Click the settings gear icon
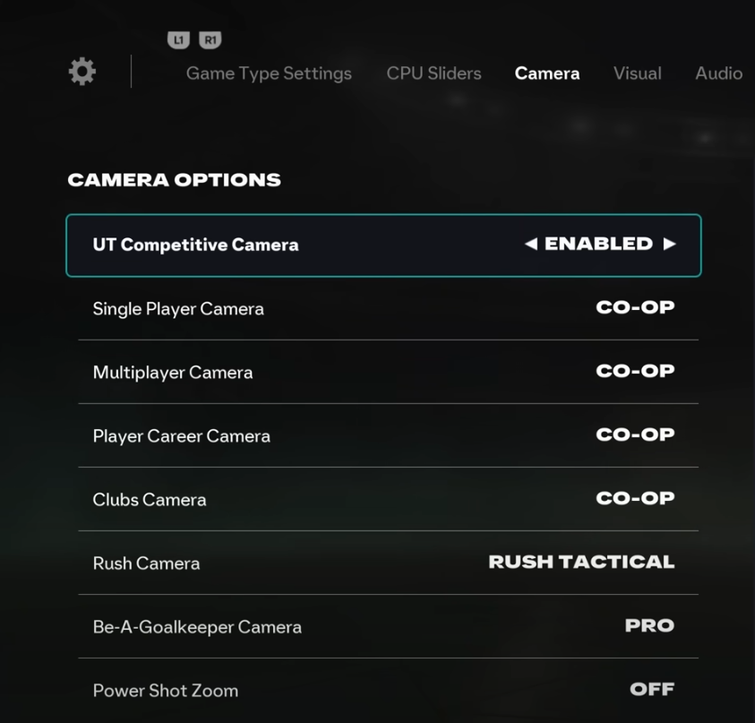 82,72
